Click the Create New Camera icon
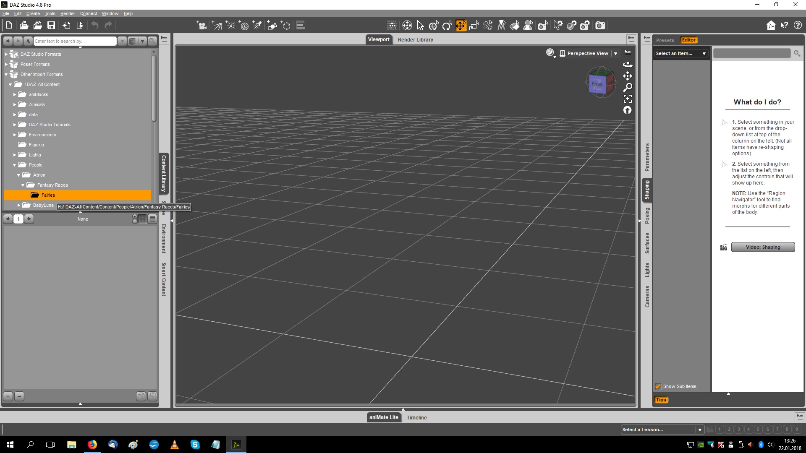Screen dimensions: 806x453 [x=201, y=26]
